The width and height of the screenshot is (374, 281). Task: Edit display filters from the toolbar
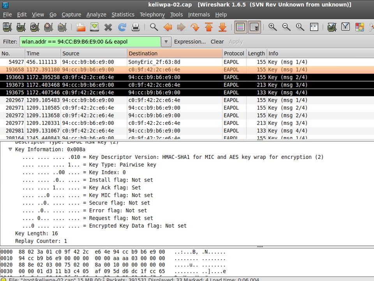pyautogui.click(x=346, y=27)
